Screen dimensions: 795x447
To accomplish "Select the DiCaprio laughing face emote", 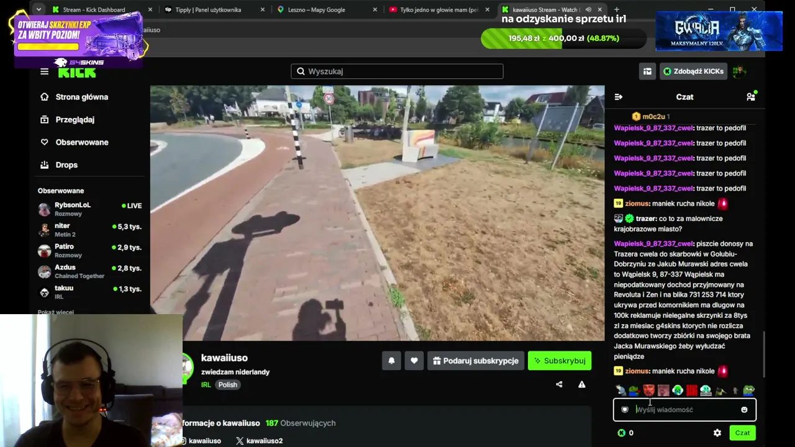I will pos(649,391).
